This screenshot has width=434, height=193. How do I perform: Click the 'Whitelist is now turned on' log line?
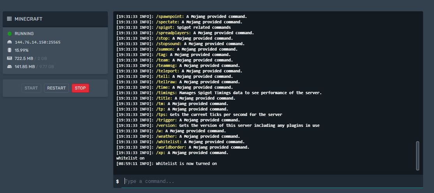pyautogui.click(x=186, y=164)
